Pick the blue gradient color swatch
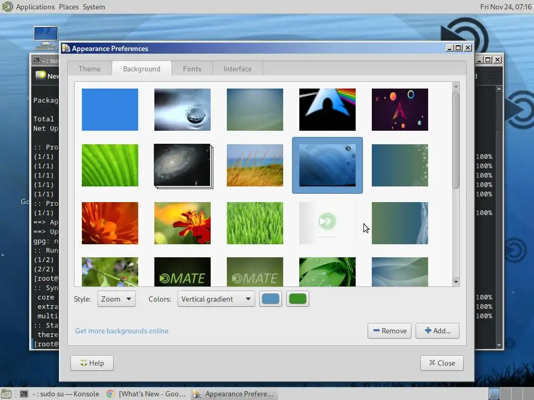Viewport: 534px width, 400px height. coord(271,299)
